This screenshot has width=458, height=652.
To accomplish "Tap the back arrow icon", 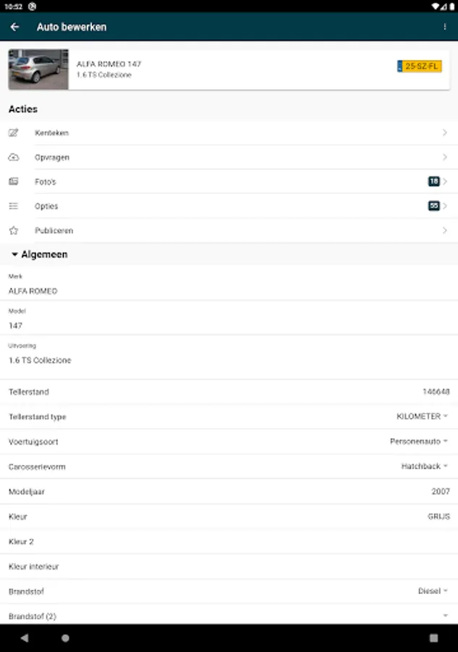I will coord(15,27).
